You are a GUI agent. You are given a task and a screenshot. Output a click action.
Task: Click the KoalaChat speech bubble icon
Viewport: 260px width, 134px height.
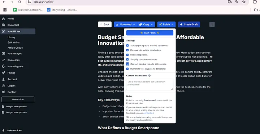pos(3,25)
